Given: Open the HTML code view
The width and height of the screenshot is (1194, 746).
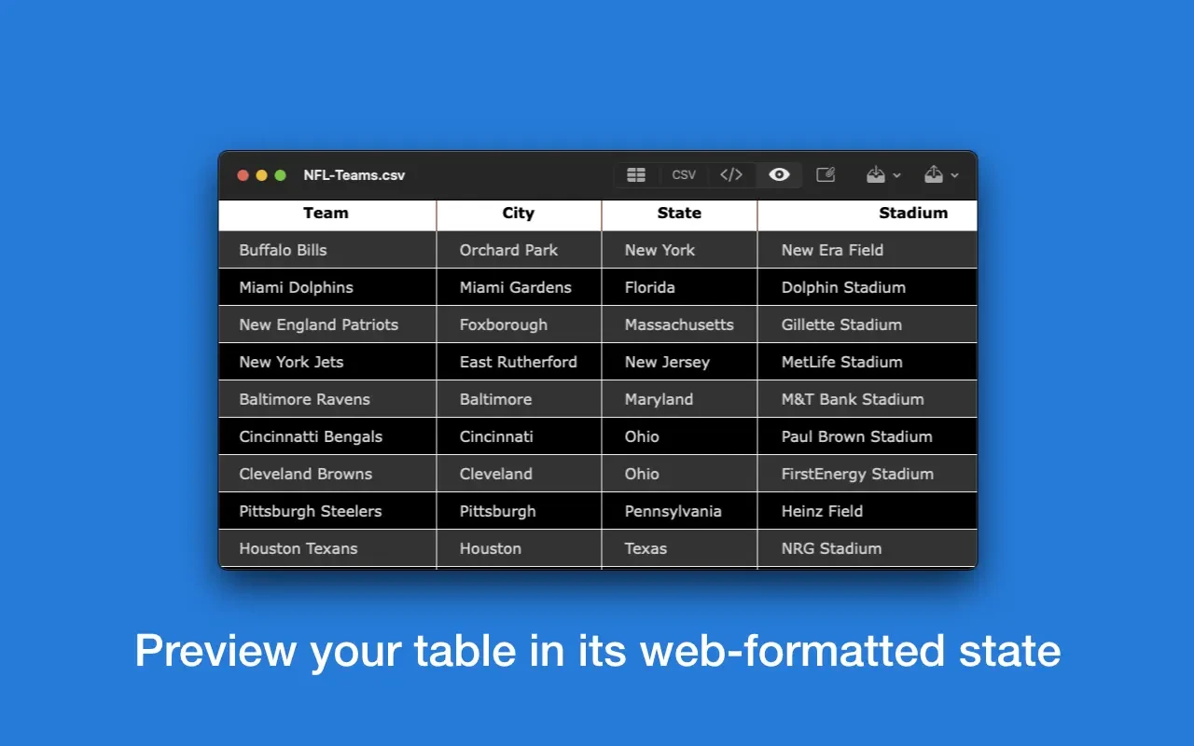Looking at the screenshot, I should [731, 175].
